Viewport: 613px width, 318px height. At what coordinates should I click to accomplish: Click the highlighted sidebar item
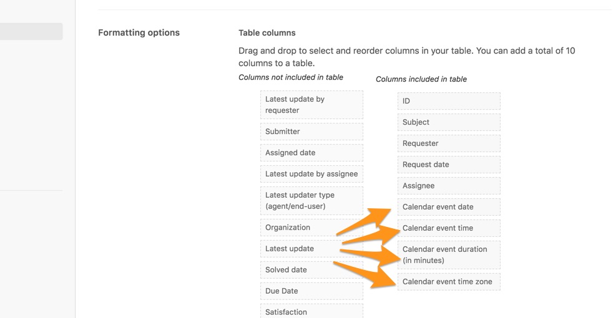click(x=31, y=31)
